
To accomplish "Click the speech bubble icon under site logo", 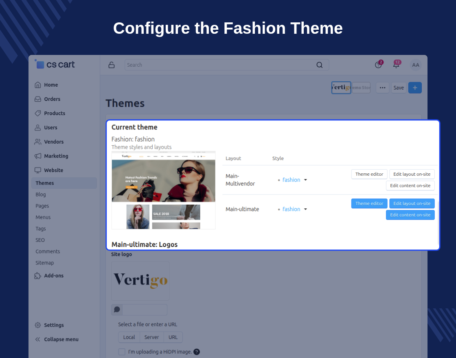I will coord(117,310).
